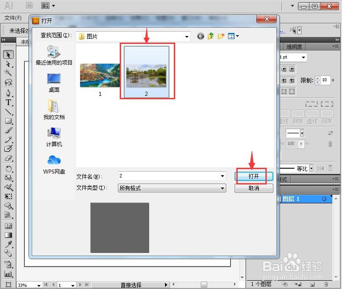Select the Rotate tool
The width and height of the screenshot is (342, 289).
point(8,169)
